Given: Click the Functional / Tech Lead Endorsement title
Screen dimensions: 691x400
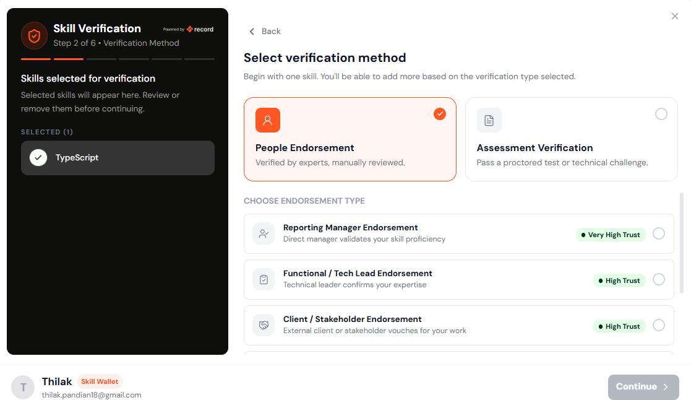Looking at the screenshot, I should pyautogui.click(x=358, y=274).
